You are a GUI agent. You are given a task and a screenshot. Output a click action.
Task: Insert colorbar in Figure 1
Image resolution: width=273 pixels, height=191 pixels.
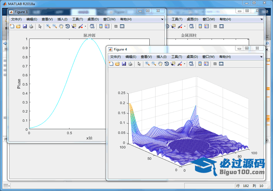tap(101, 26)
